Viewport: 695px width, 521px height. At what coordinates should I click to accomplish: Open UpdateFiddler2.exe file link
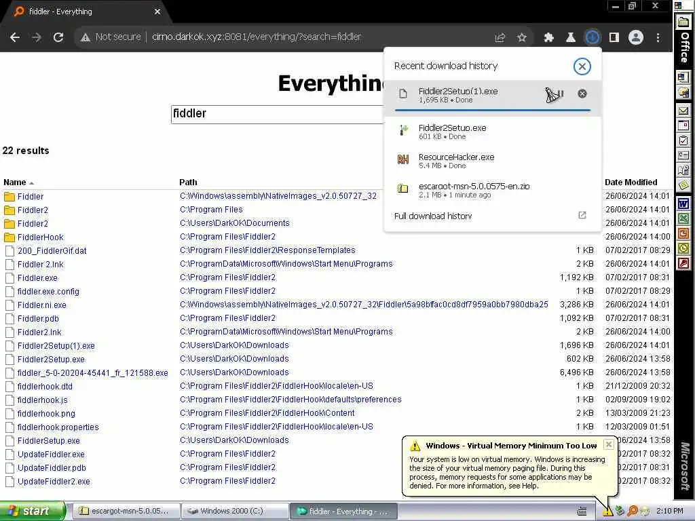click(54, 482)
